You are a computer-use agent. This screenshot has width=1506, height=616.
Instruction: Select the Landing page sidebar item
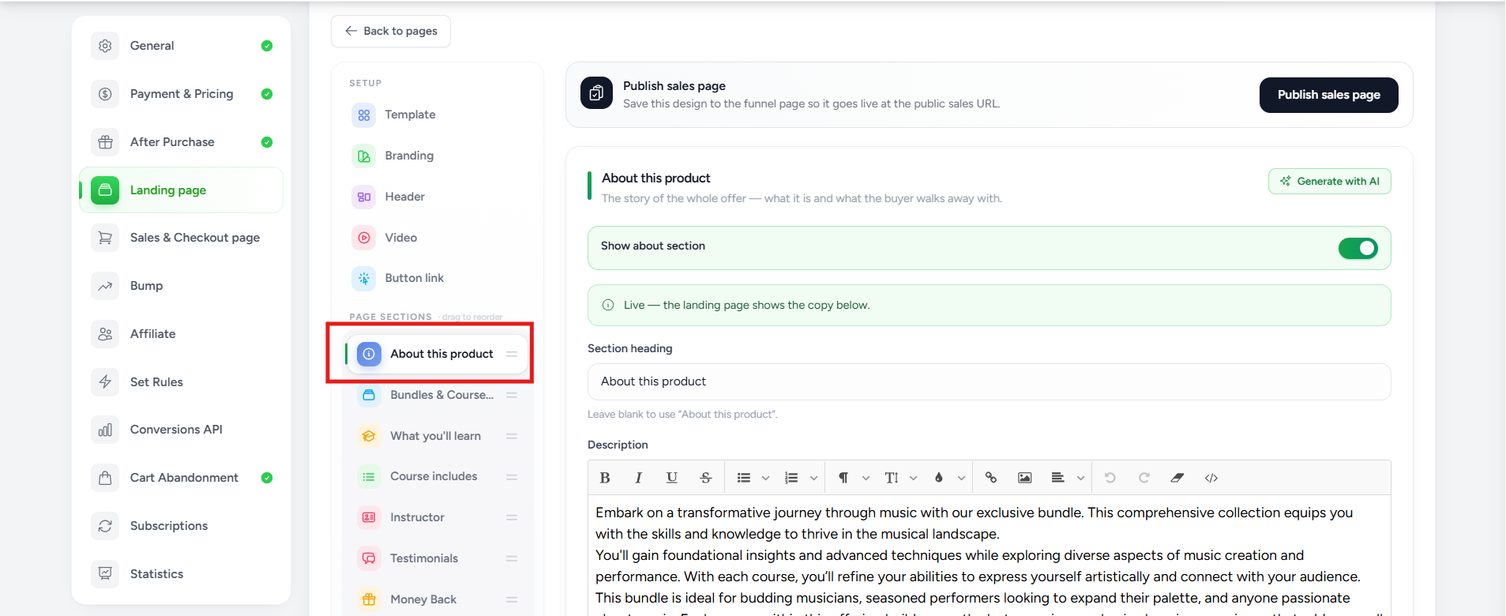point(181,190)
